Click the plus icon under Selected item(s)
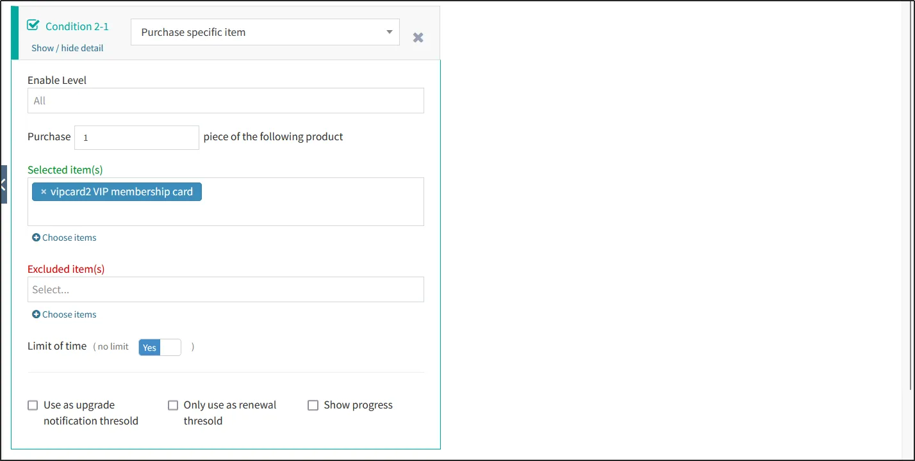Viewport: 915px width, 461px height. (37, 238)
